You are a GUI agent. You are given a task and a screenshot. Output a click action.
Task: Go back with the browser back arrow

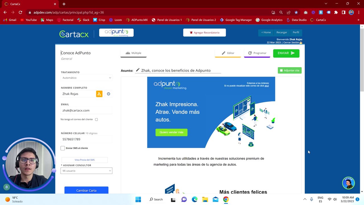pyautogui.click(x=5, y=13)
